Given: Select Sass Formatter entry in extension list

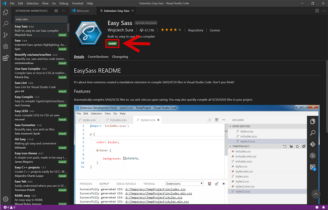Looking at the screenshot, I should pos(40,129).
